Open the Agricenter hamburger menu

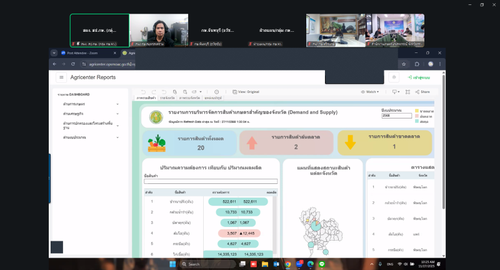(61, 77)
